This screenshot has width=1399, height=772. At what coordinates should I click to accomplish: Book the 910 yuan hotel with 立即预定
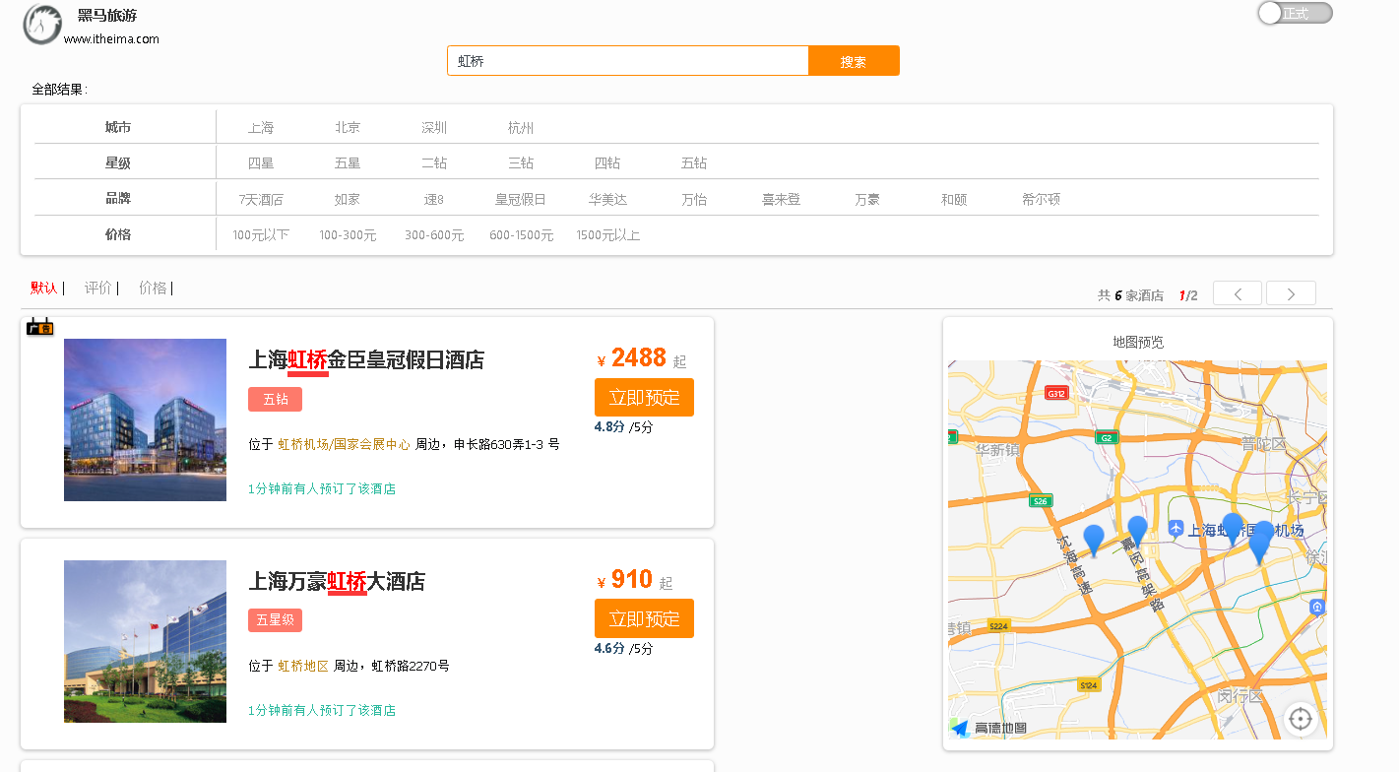click(644, 618)
